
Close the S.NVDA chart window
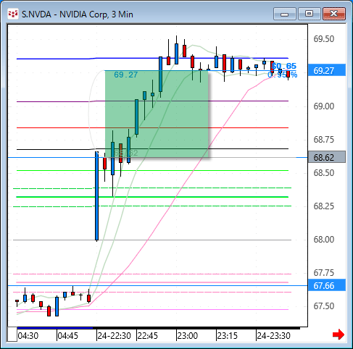[x=334, y=14]
